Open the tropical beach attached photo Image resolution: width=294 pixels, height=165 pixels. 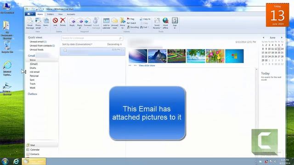pos(196,56)
